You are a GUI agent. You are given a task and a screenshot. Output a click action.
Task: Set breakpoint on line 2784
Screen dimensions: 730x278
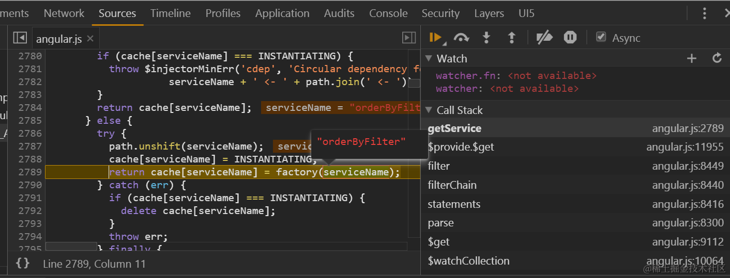pyautogui.click(x=30, y=108)
